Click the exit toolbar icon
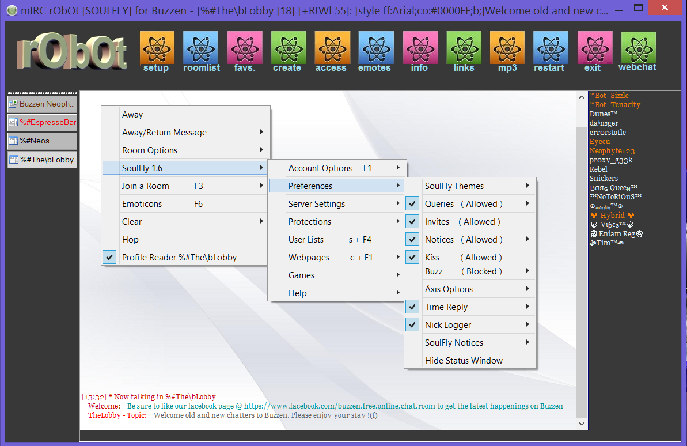The width and height of the screenshot is (687, 446). pyautogui.click(x=594, y=51)
